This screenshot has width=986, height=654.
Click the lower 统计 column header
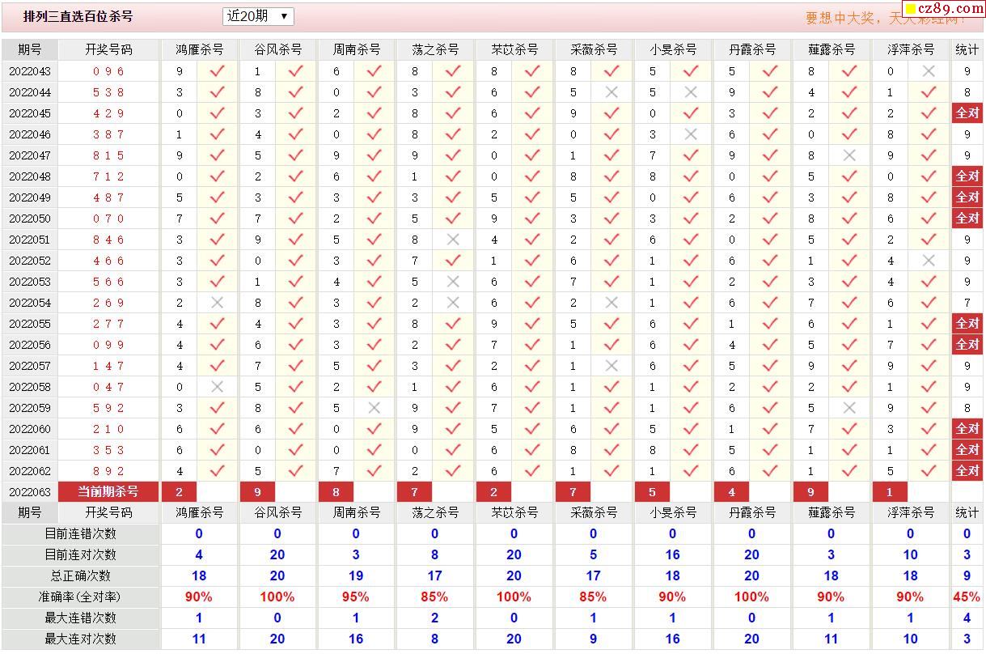point(967,512)
